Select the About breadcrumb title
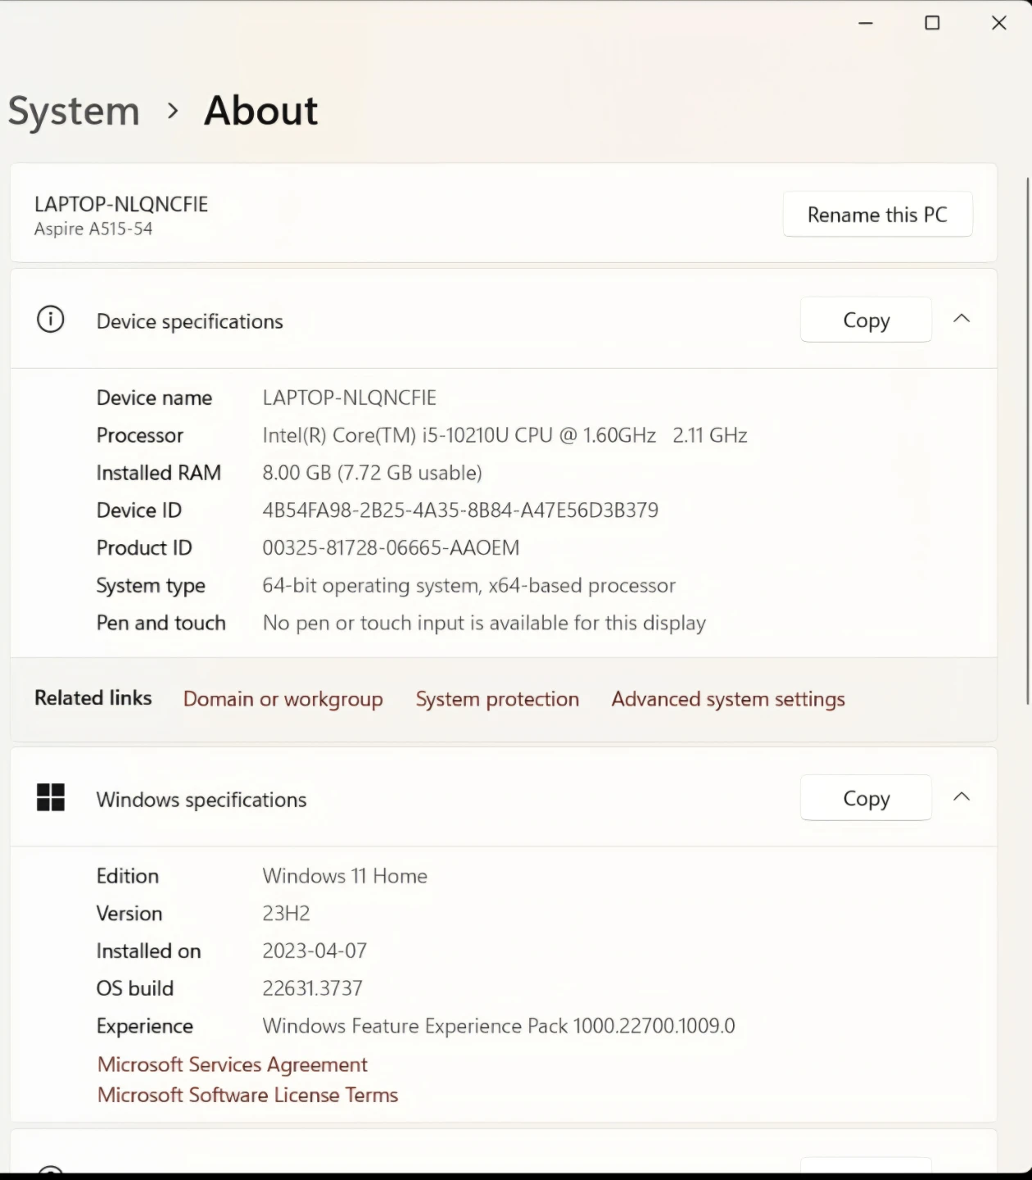This screenshot has height=1180, width=1032. point(260,111)
